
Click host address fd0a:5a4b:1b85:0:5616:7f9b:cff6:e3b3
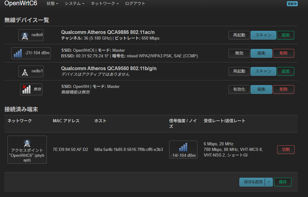128,150
